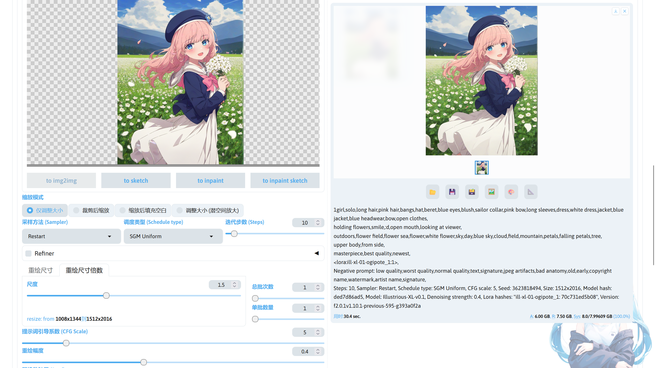Close the output preview with X icon
655x368 pixels.
tap(625, 11)
